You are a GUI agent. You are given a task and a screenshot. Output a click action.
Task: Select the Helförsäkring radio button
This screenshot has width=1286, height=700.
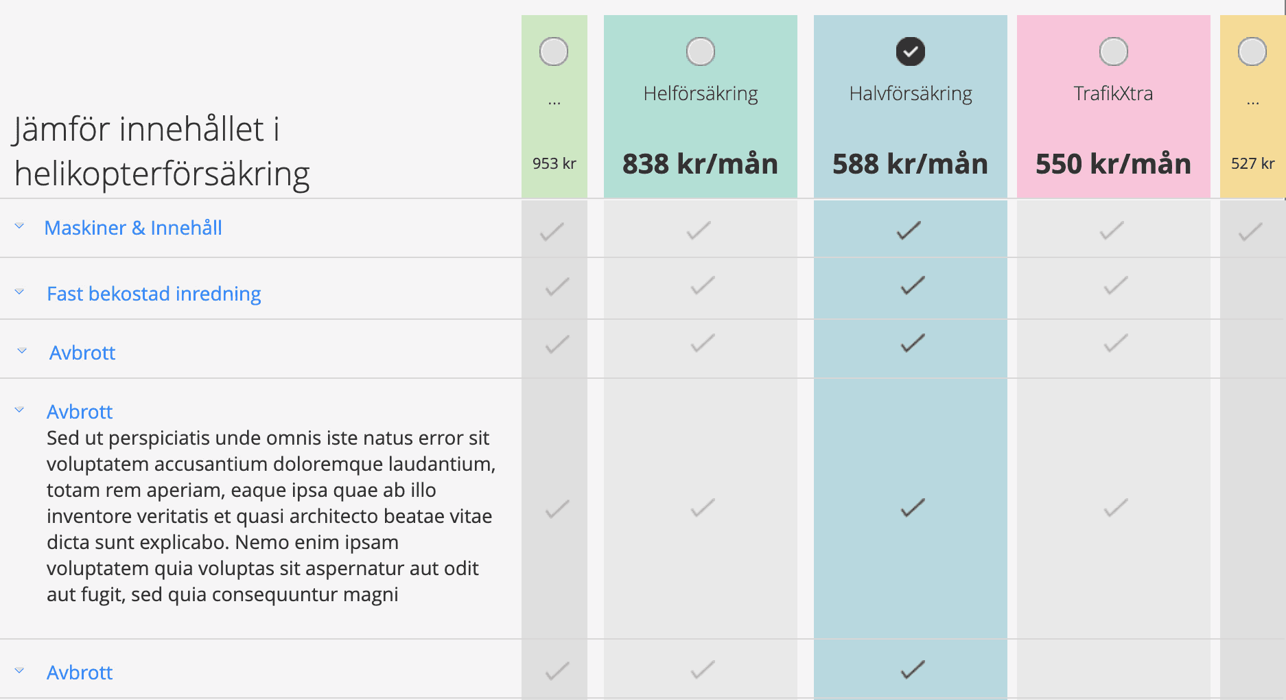click(701, 51)
